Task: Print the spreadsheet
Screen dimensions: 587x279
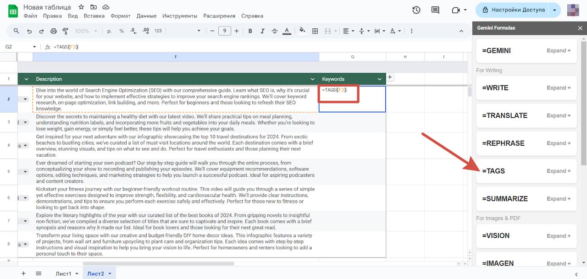Action: point(54,31)
